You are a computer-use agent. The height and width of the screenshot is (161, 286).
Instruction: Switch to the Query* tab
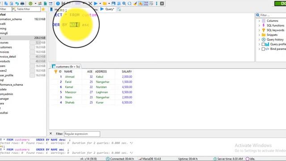pyautogui.click(x=107, y=9)
